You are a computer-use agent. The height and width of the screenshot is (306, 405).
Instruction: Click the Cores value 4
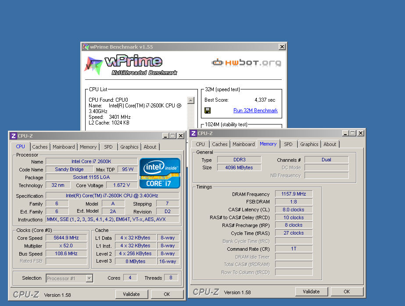[x=130, y=278]
